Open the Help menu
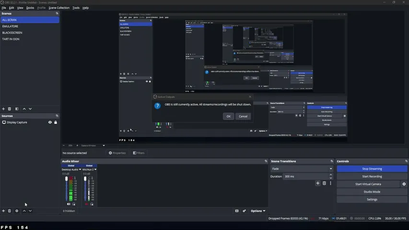Viewport: 409px width, 230px height. 85,8
